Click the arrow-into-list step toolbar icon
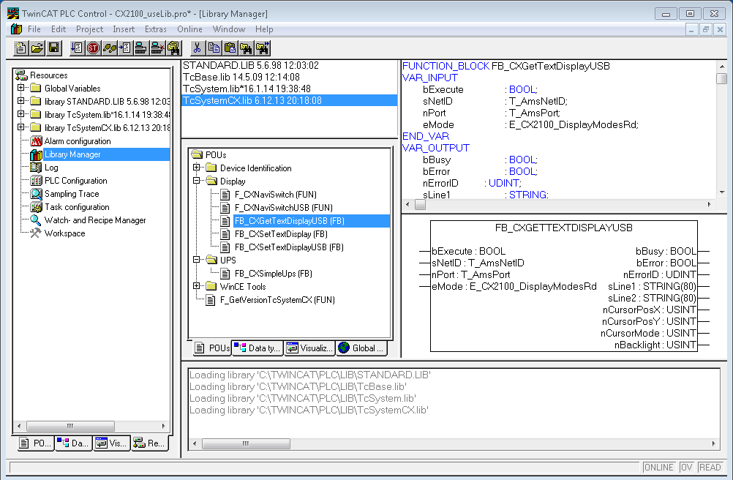The width and height of the screenshot is (733, 480). click(125, 48)
